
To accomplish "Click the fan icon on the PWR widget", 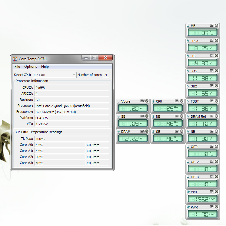I will click(x=188, y=207).
